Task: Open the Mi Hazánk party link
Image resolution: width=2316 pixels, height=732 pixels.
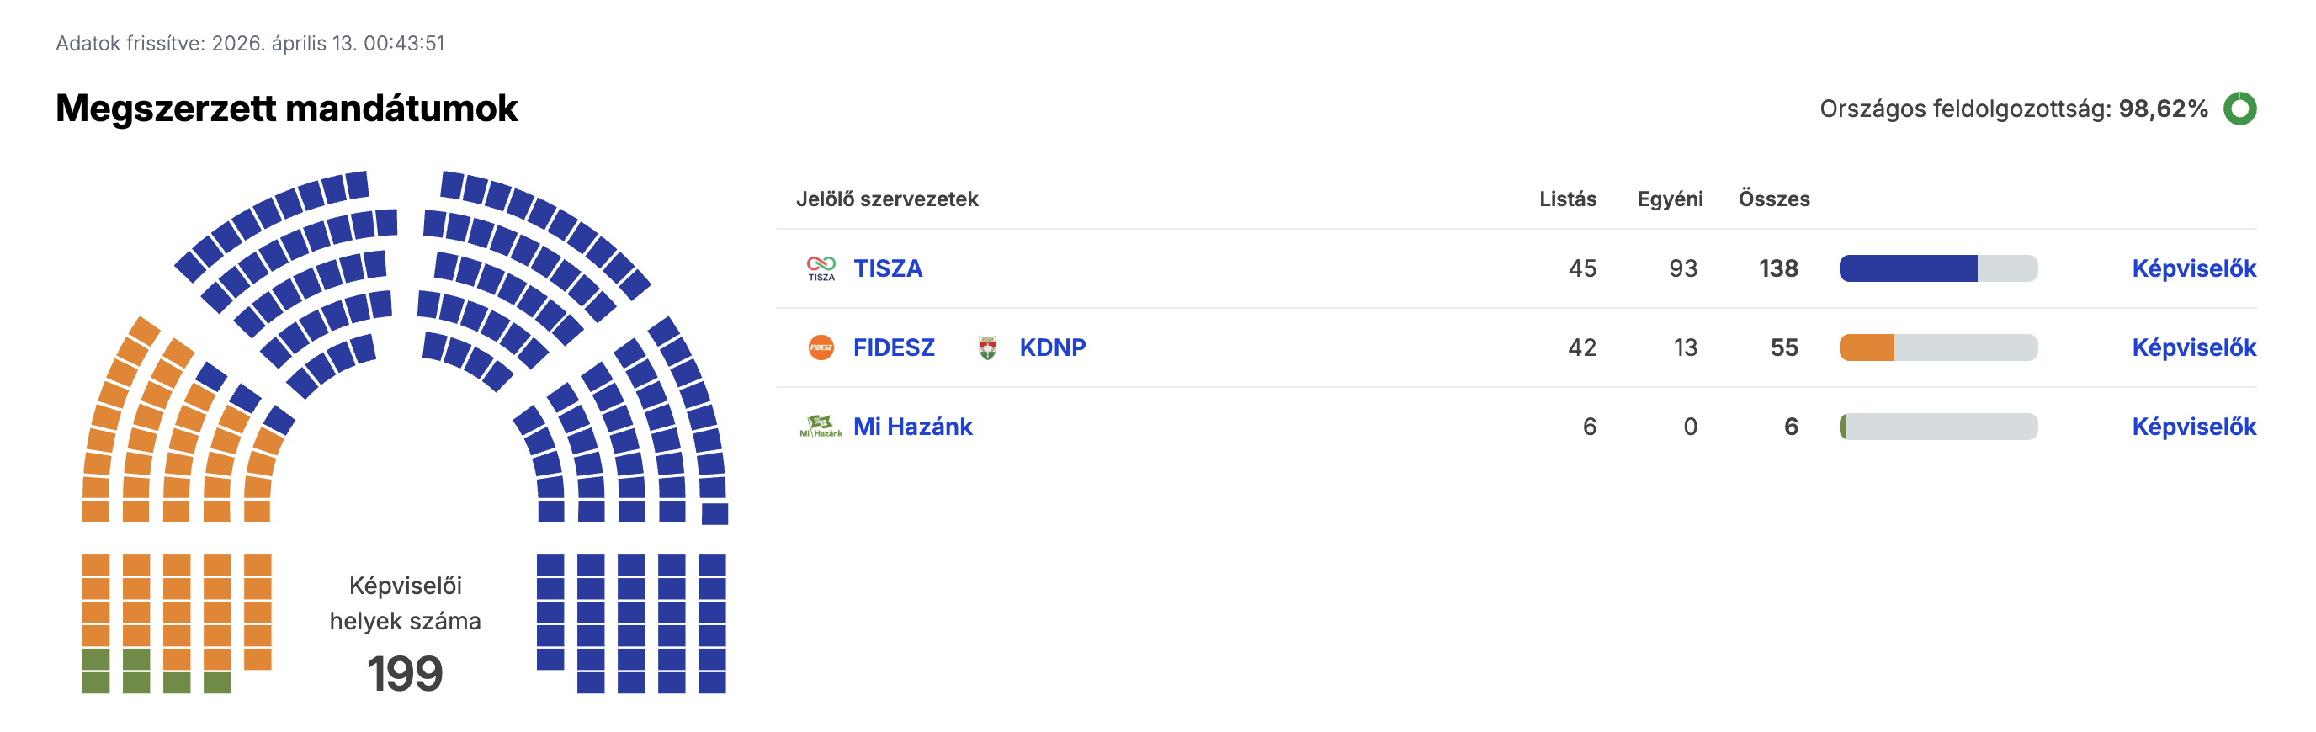Action: [x=912, y=427]
